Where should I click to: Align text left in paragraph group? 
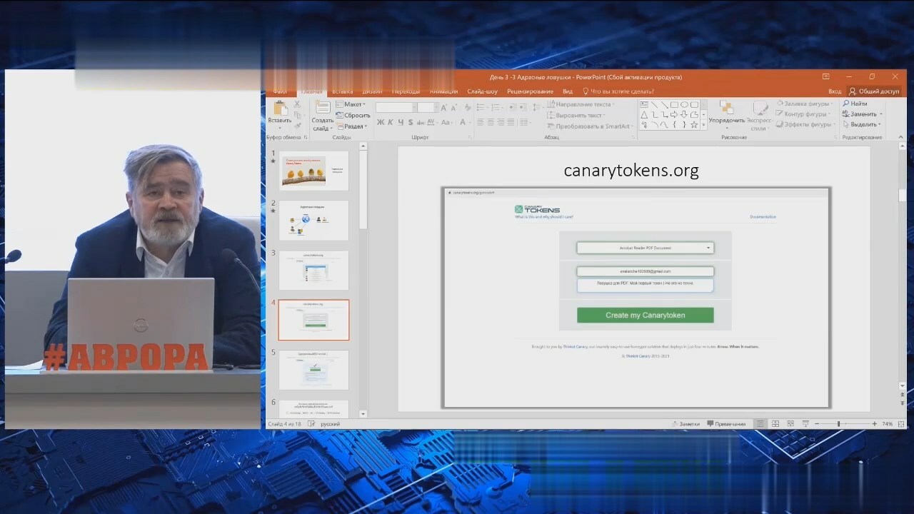click(x=481, y=122)
